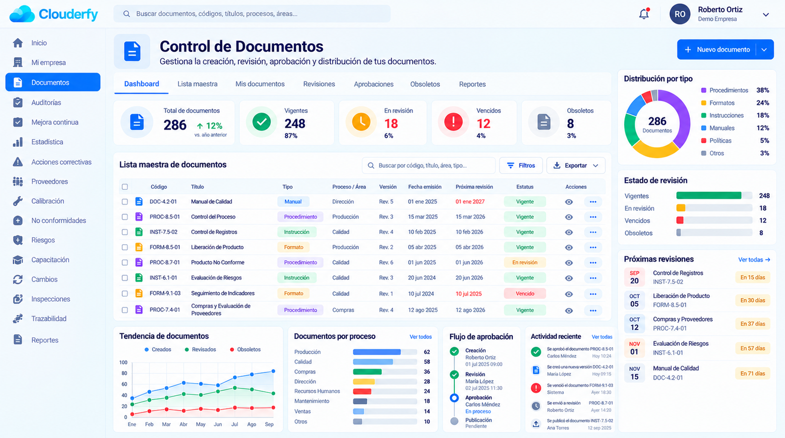
Task: Check the box for INST-7.5-02 row
Action: pos(125,232)
